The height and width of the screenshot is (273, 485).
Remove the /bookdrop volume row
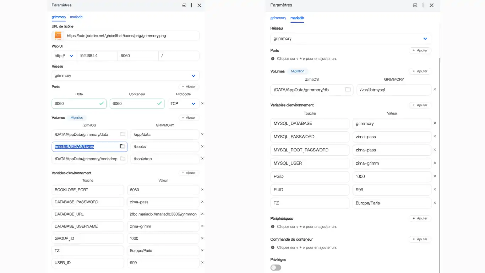pos(202,159)
